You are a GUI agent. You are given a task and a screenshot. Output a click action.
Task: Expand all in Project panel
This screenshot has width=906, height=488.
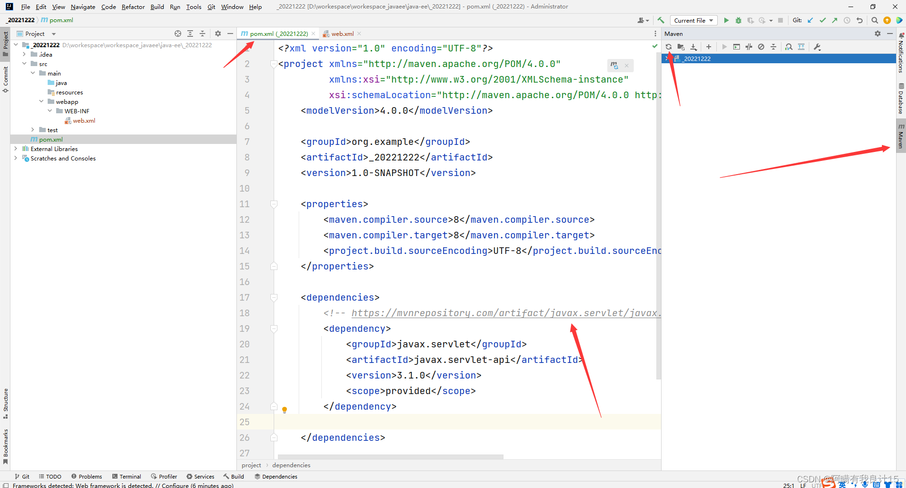(190, 34)
